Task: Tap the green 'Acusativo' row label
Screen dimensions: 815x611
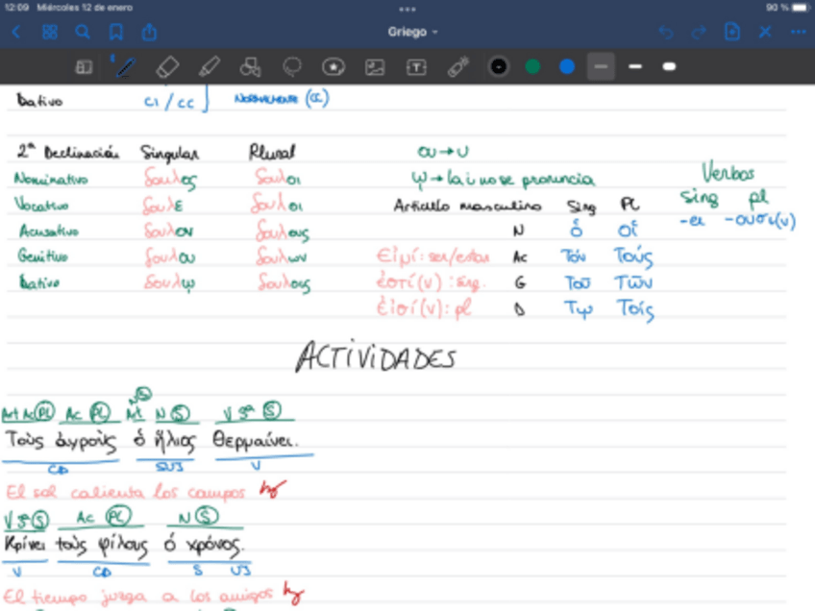Action: (48, 231)
